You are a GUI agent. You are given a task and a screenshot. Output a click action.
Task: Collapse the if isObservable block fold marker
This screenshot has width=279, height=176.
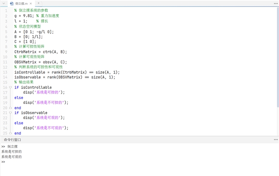[x=10, y=113]
